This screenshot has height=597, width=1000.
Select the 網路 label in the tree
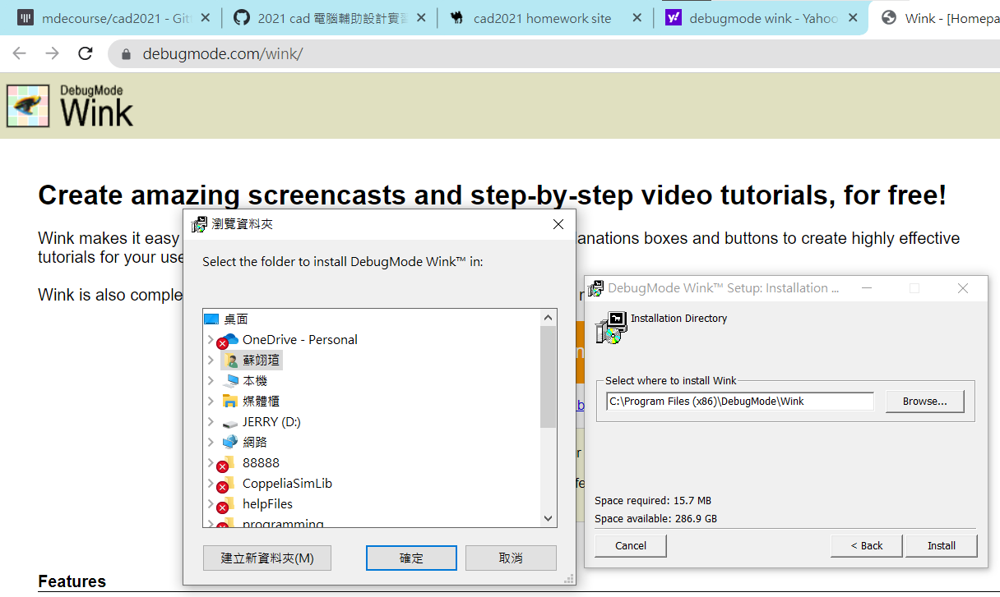point(255,442)
